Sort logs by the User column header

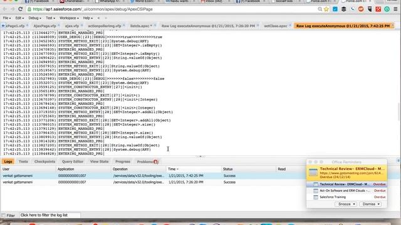pyautogui.click(x=28, y=169)
